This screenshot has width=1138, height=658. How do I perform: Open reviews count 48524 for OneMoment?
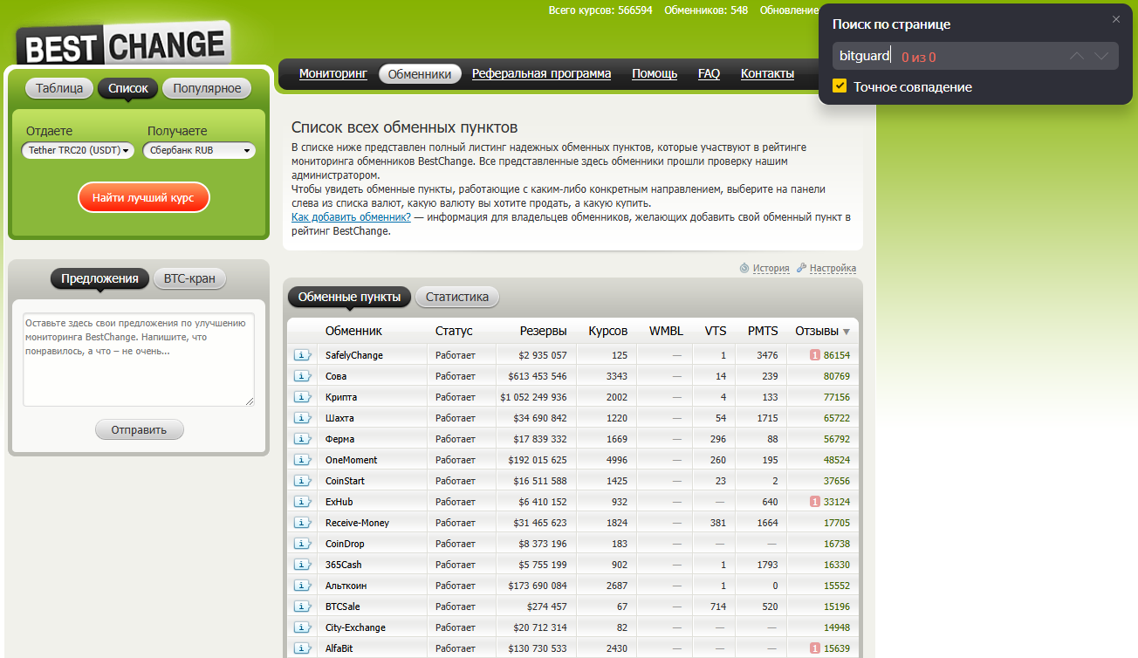pyautogui.click(x=836, y=460)
